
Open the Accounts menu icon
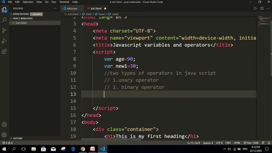point(4,125)
